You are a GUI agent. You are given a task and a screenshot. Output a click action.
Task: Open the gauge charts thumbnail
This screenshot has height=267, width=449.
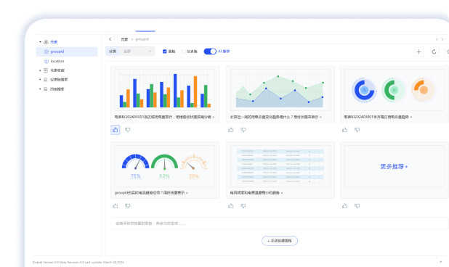(165, 166)
